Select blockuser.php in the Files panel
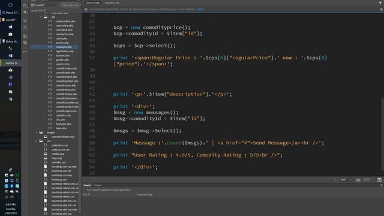 tap(64, 124)
